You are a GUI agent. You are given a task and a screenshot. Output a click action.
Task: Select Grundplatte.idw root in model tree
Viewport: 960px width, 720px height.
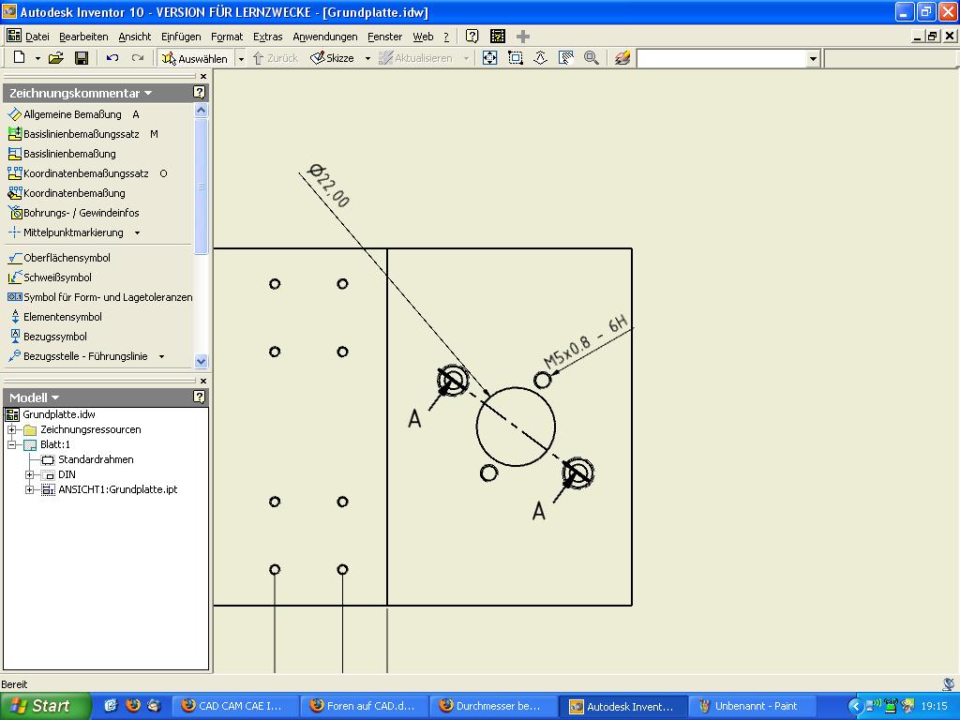click(51, 414)
